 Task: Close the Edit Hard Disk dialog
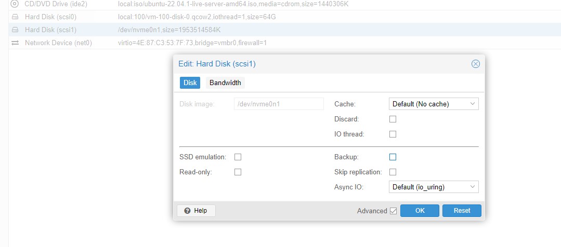[475, 64]
